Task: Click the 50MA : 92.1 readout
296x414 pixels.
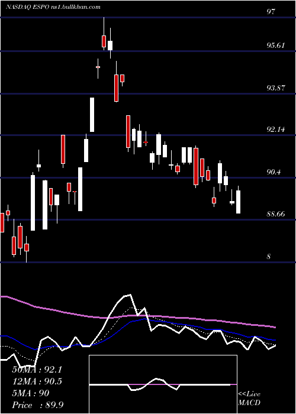Action: pyautogui.click(x=37, y=370)
